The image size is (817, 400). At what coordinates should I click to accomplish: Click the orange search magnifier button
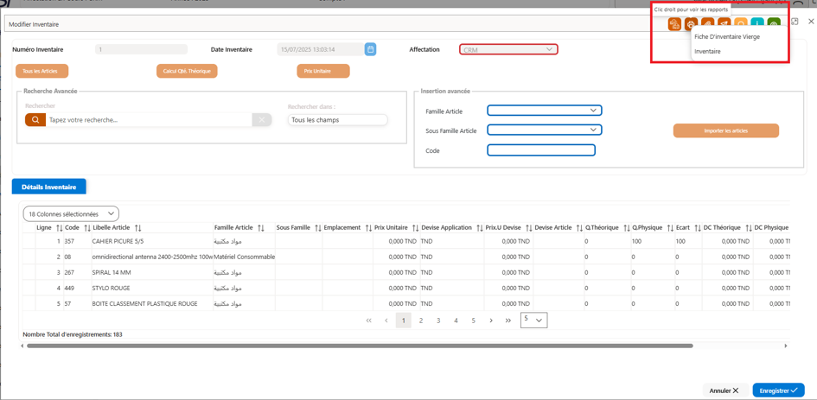click(x=35, y=120)
